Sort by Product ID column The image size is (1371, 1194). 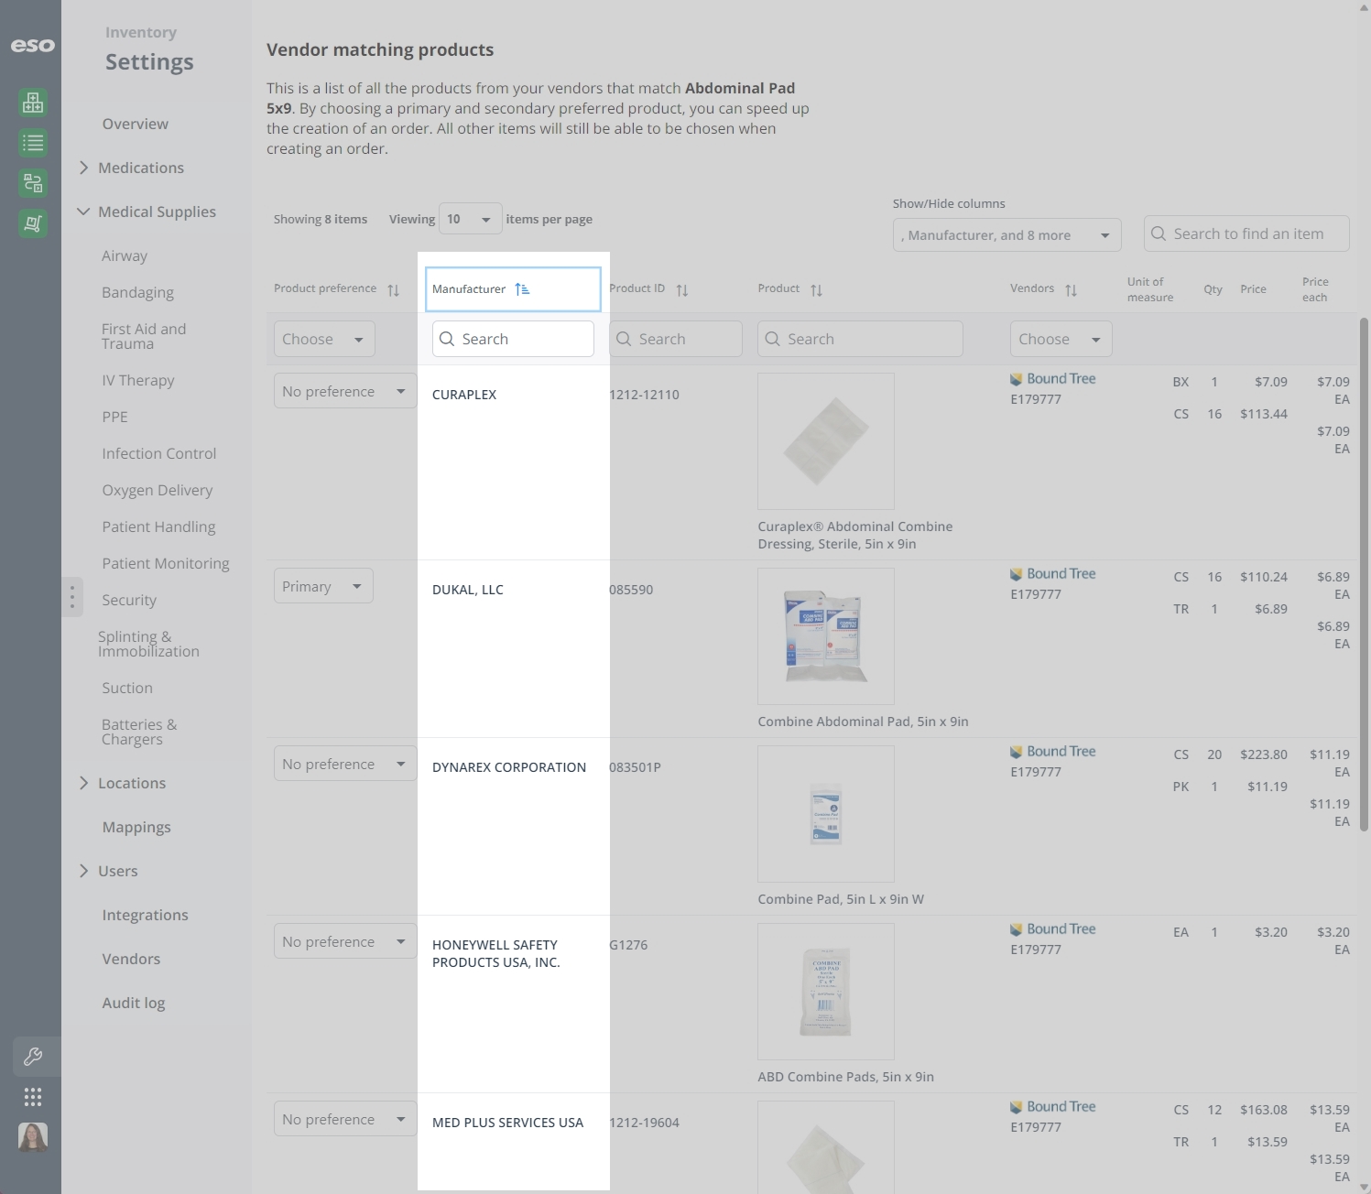coord(682,290)
